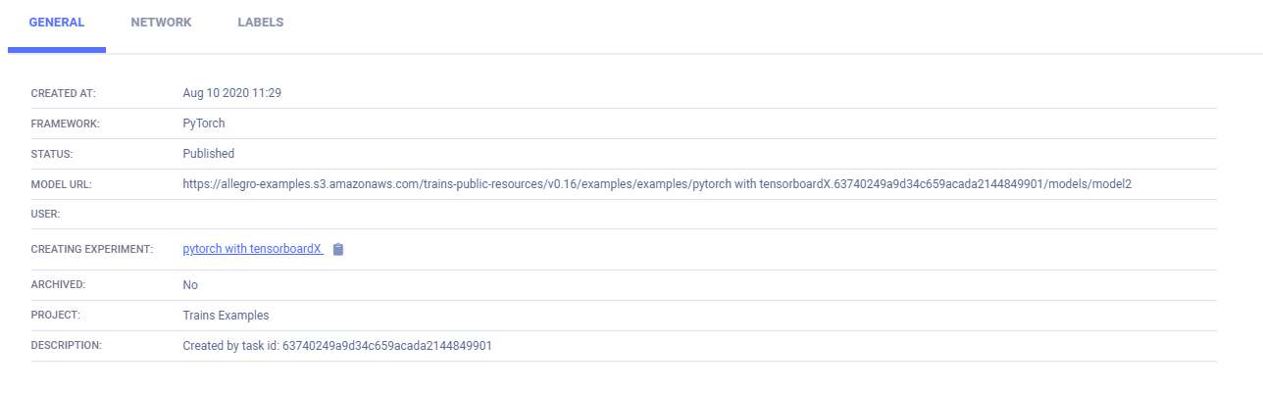Click the Published status value
1263x393 pixels.
point(209,154)
